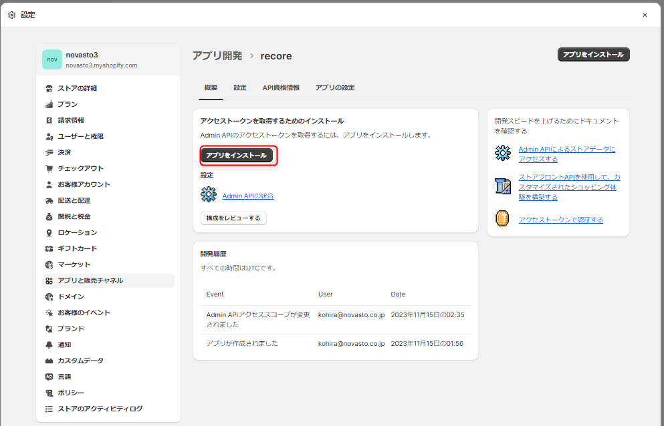Click the 構成をレビューする button
The width and height of the screenshot is (664, 426).
[233, 218]
